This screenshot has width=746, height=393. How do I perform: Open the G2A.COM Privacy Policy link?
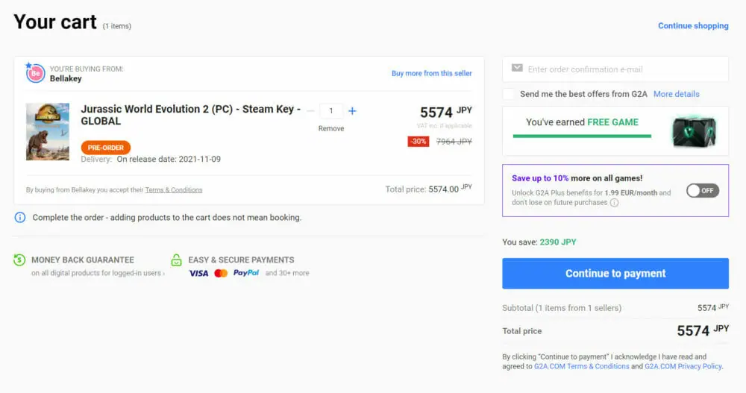(x=683, y=367)
